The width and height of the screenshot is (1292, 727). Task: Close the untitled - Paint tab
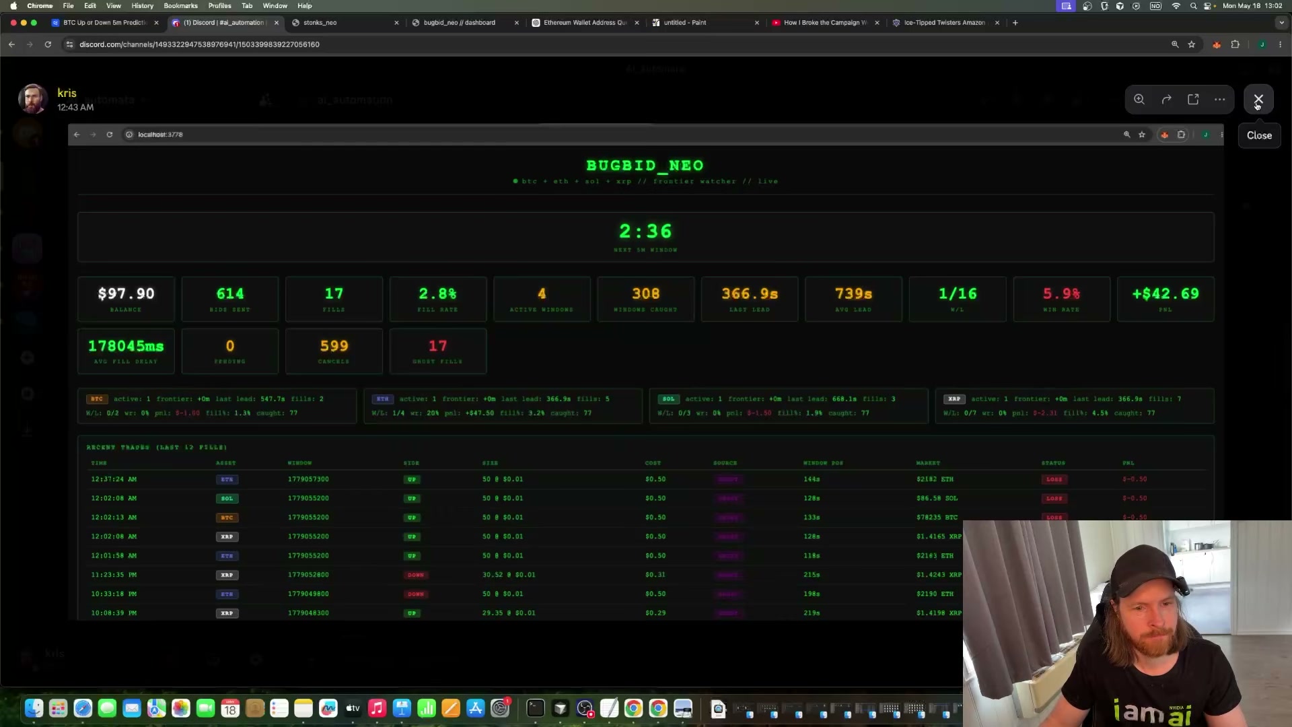click(757, 22)
